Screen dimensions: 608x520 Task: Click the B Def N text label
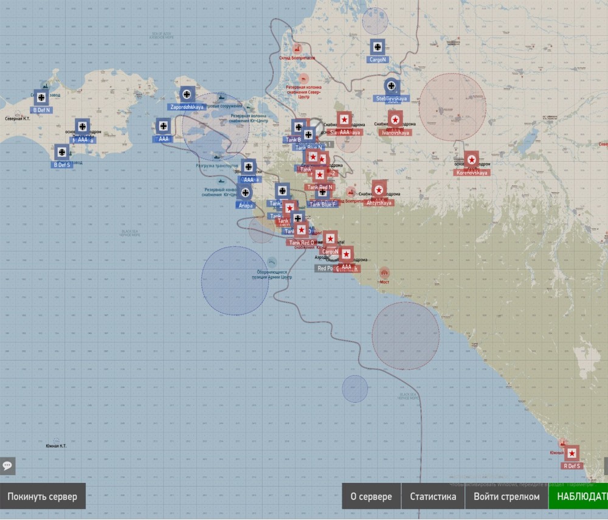click(x=41, y=110)
